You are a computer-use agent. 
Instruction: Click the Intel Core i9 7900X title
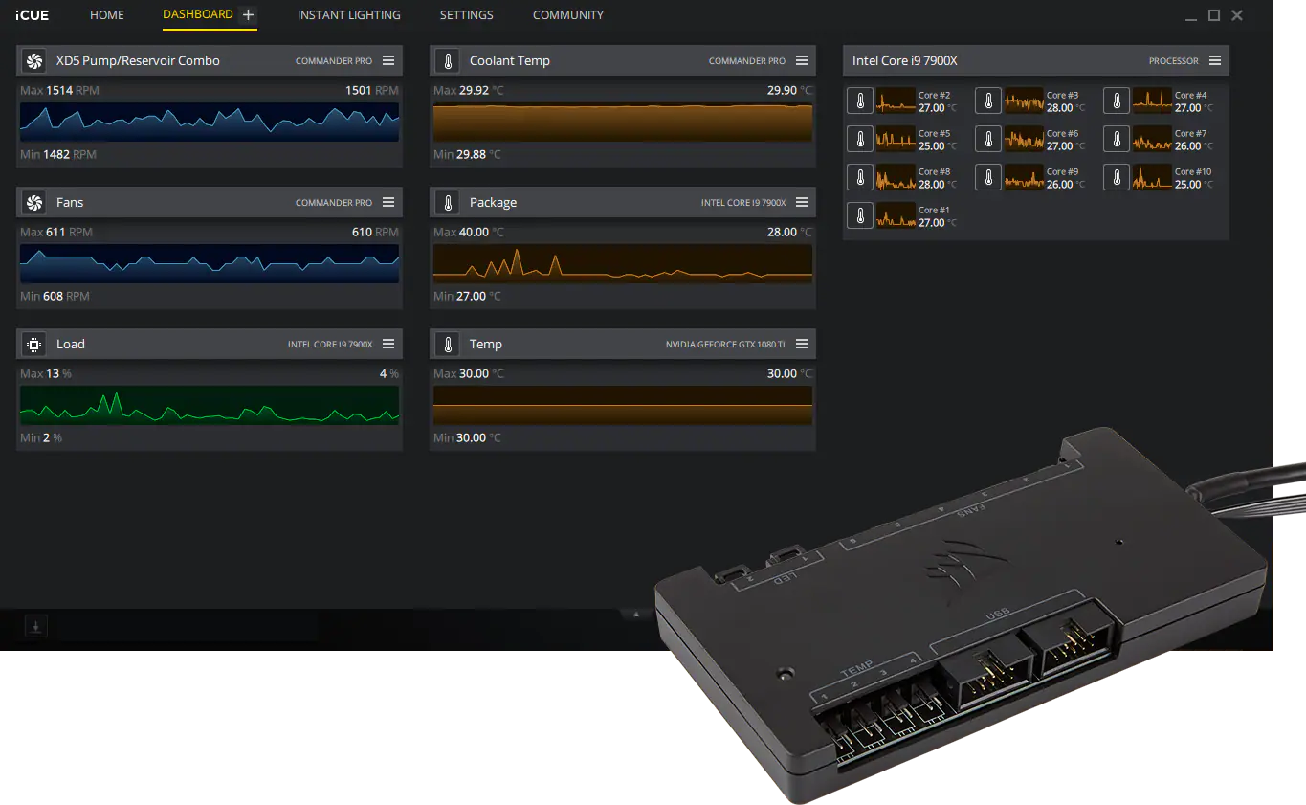tap(905, 60)
